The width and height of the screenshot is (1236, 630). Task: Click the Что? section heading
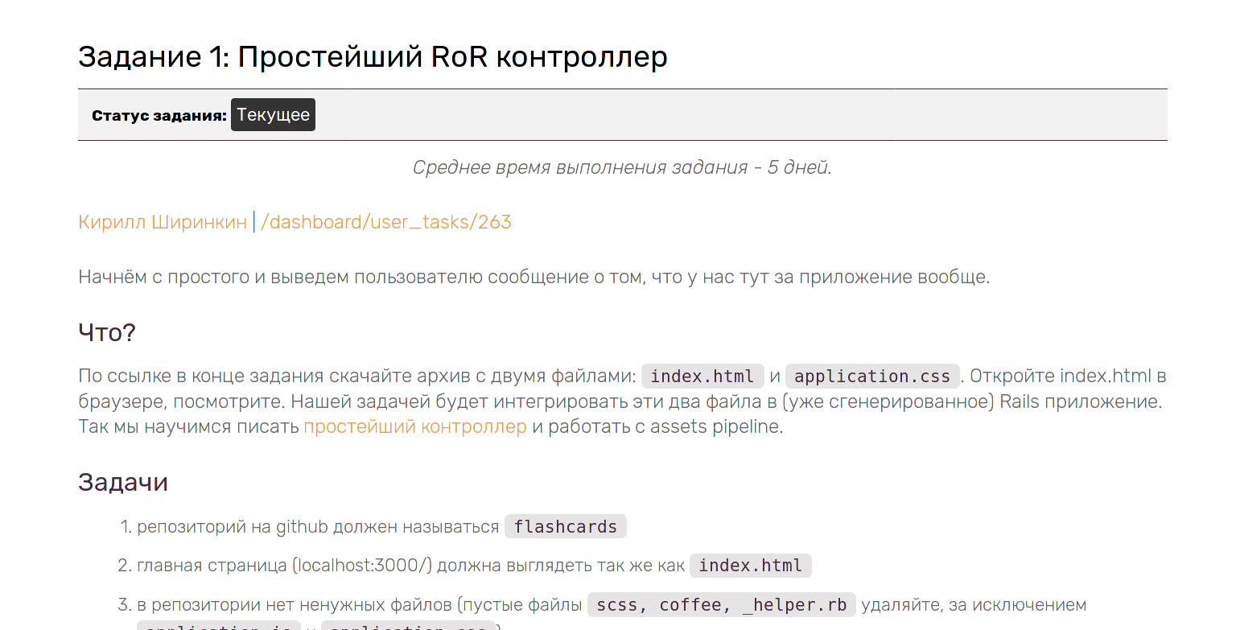pyautogui.click(x=107, y=331)
